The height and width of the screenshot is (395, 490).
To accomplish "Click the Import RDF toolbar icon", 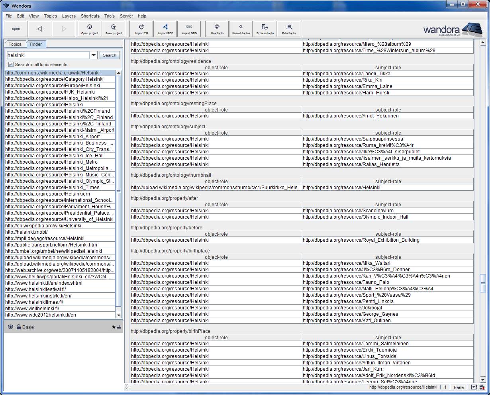I will [x=165, y=29].
